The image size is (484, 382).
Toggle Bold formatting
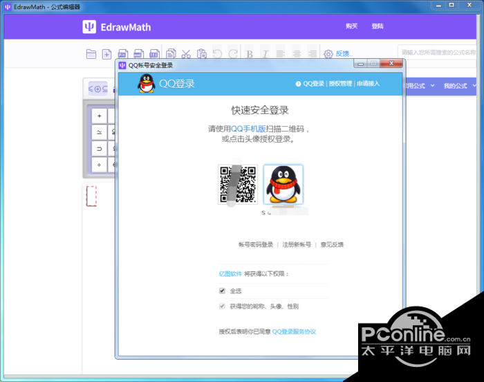(250, 54)
